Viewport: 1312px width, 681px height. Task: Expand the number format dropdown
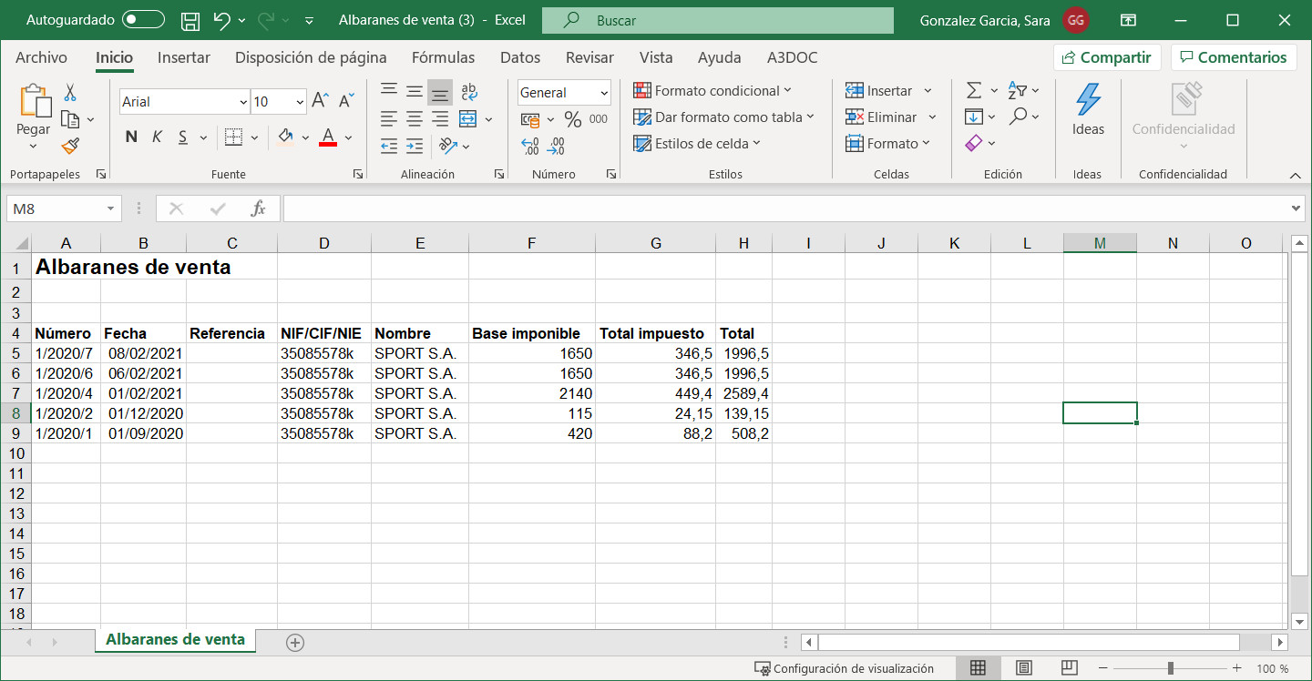point(604,93)
